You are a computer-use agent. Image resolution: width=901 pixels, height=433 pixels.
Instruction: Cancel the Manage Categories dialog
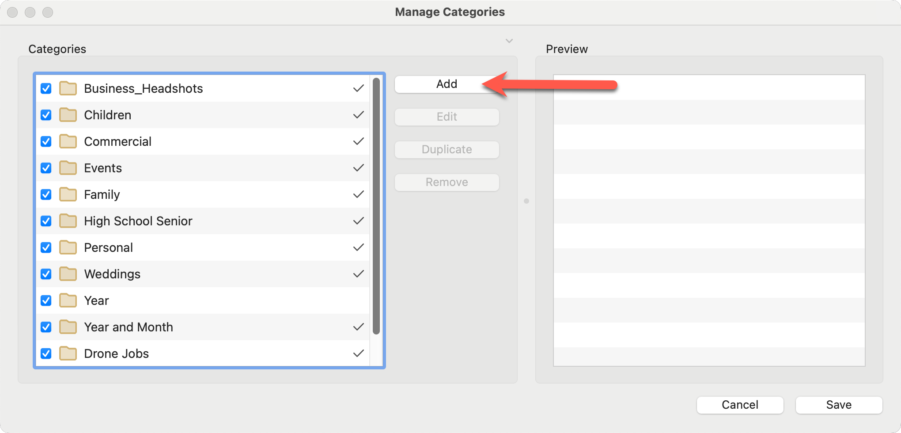click(740, 405)
